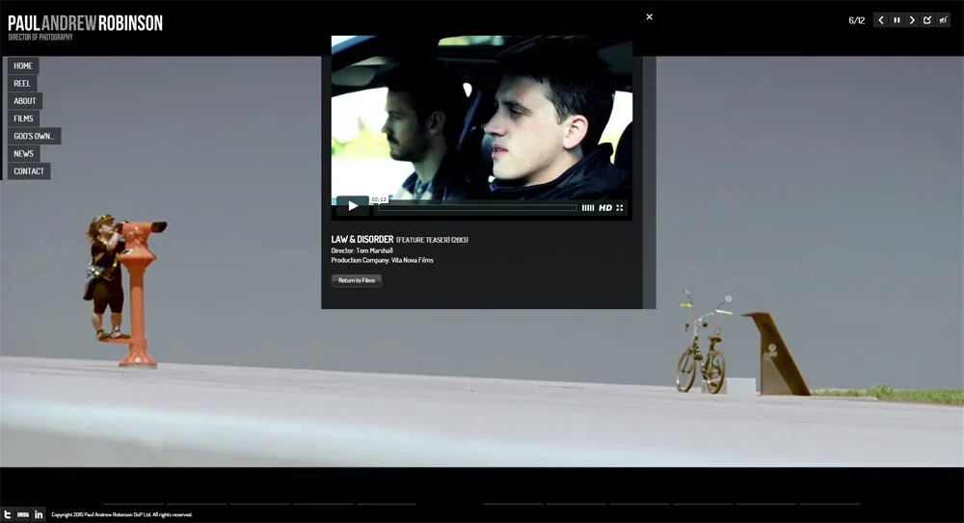
Task: Close the video popup with the X
Action: point(649,16)
